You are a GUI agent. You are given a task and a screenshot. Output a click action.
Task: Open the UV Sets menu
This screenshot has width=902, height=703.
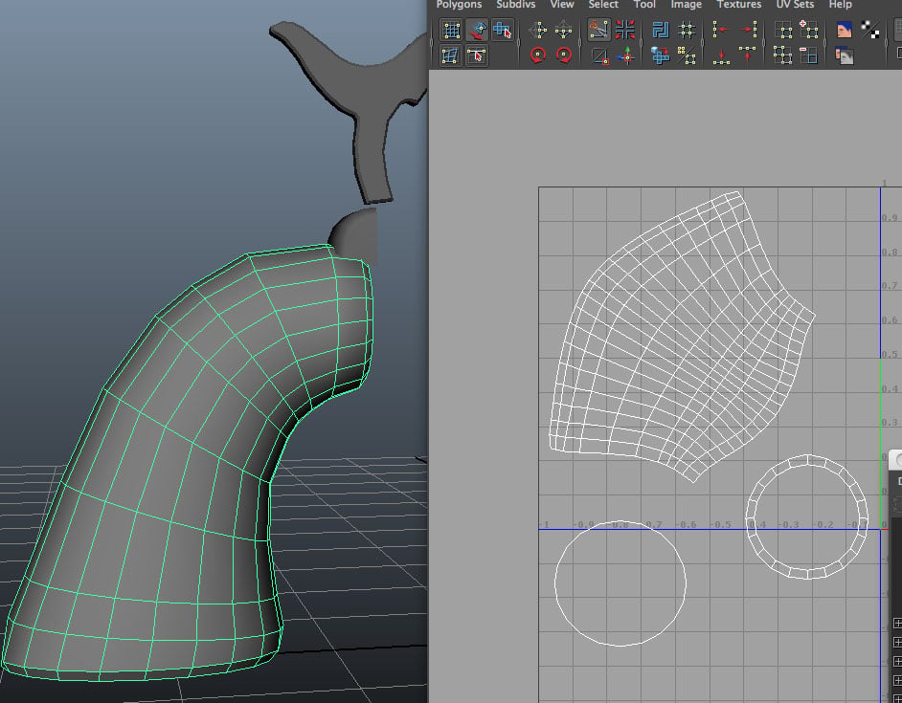(x=795, y=5)
